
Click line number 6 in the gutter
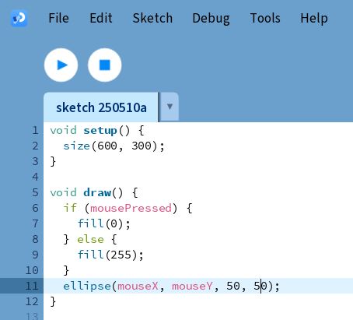pos(36,208)
